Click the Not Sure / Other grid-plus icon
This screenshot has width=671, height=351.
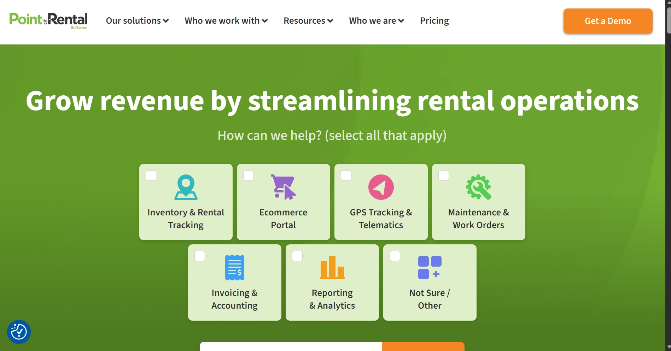[430, 268]
